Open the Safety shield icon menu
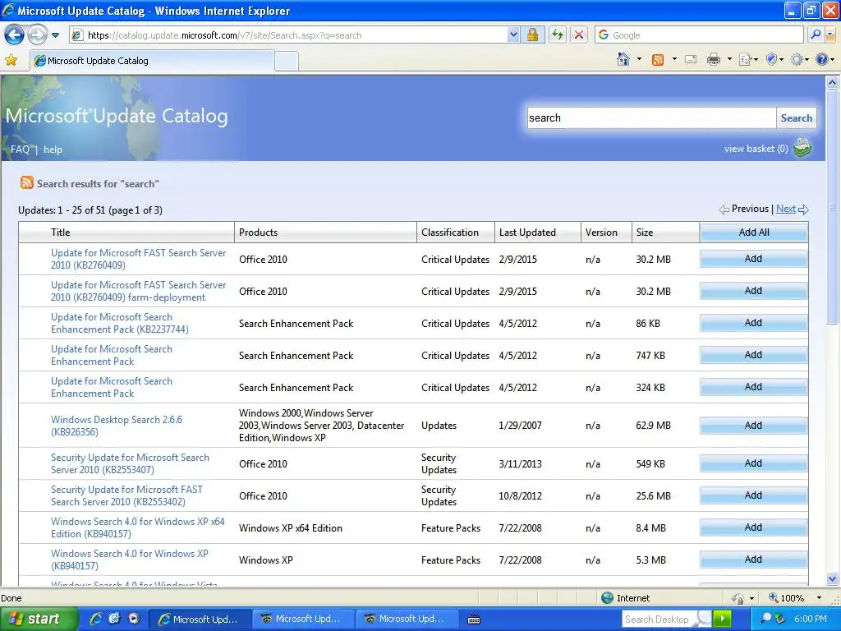The width and height of the screenshot is (841, 631). point(771,59)
